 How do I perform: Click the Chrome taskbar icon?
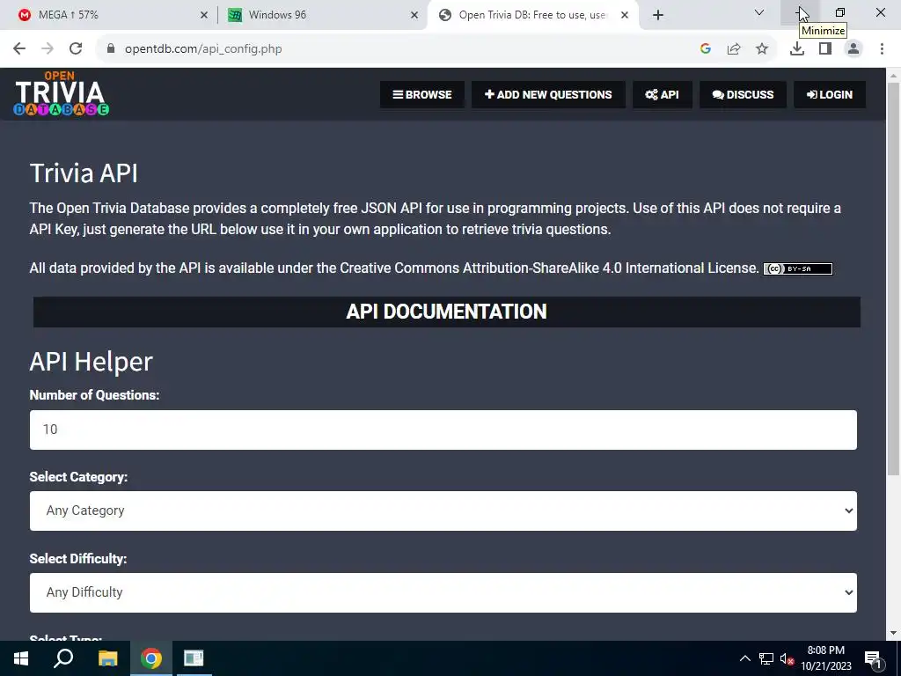151,658
